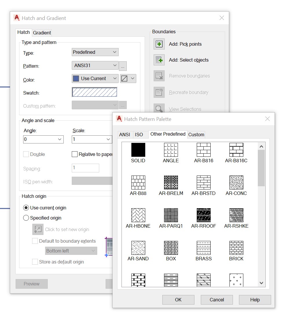Viewport: 285px width, 317px height.
Task: Check Relative to paper option
Action: point(74,154)
